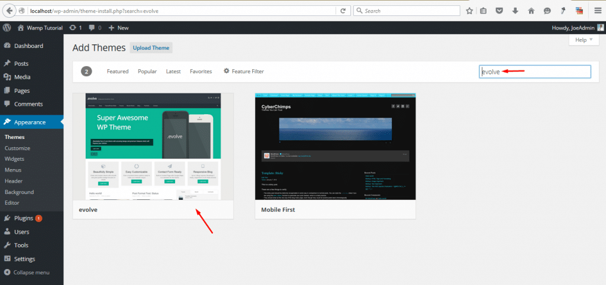Click the red toolbar extension icon
The image size is (606, 285).
point(579,11)
